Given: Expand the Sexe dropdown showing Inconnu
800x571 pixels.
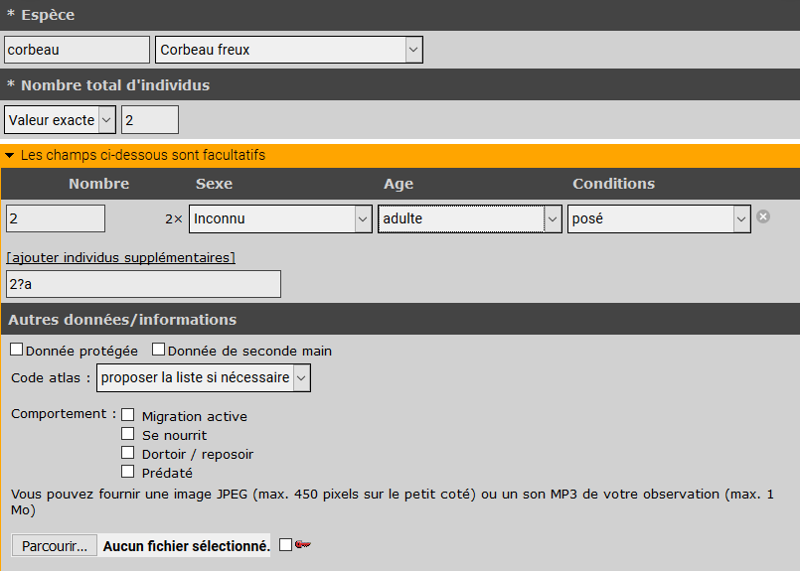Looking at the screenshot, I should click(280, 218).
